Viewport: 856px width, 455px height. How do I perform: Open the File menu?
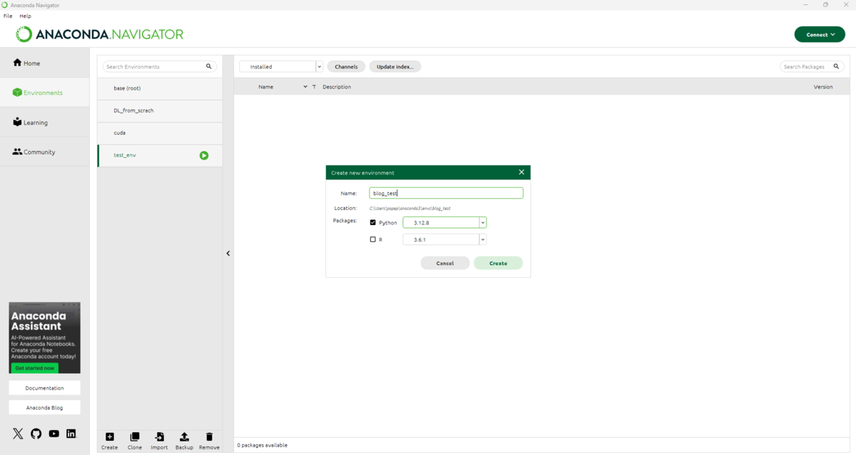[8, 16]
